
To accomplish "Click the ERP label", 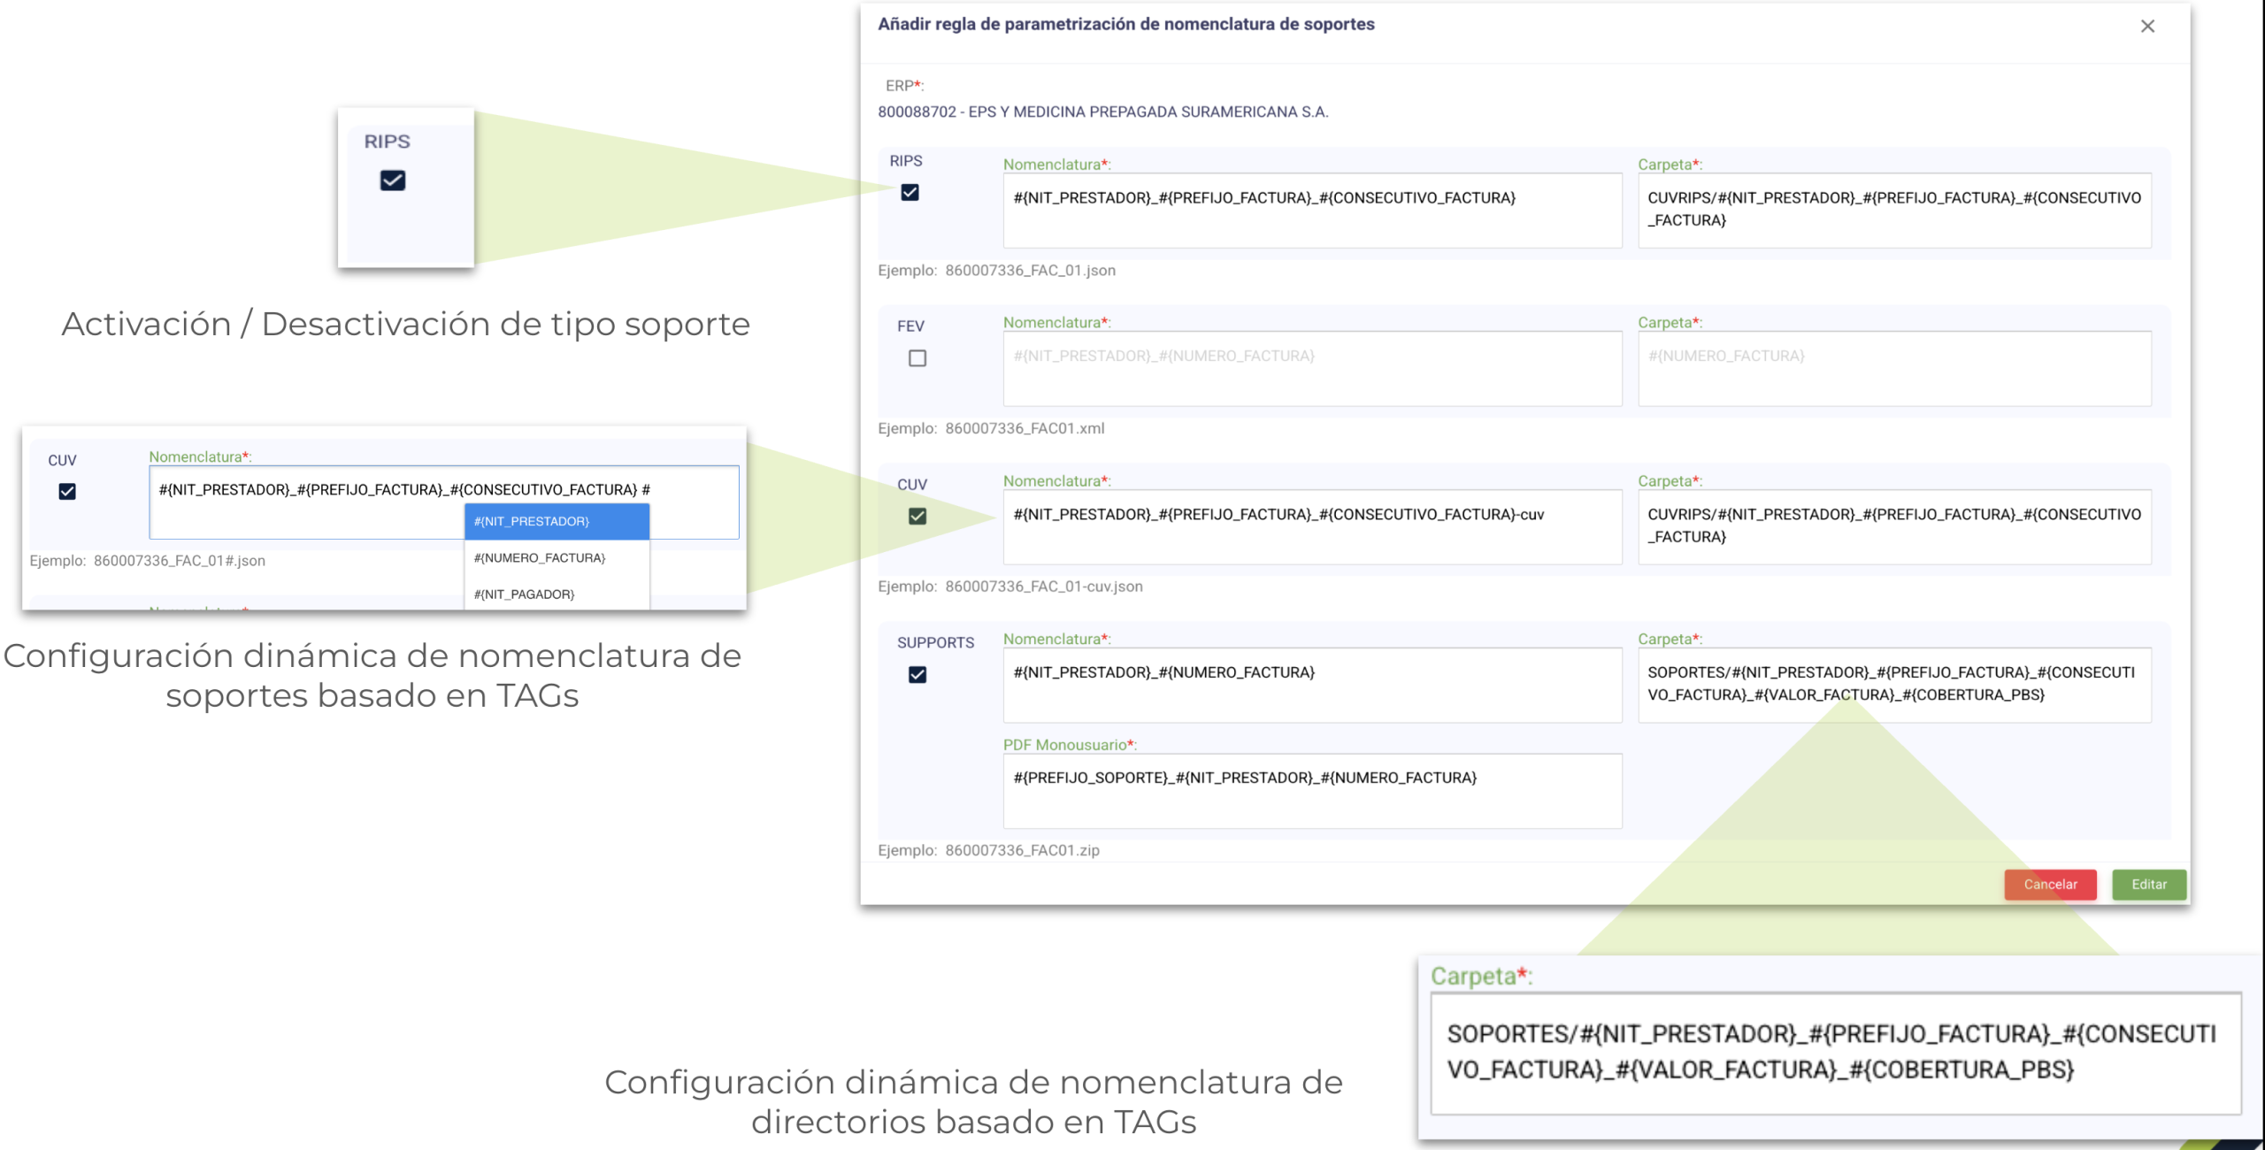I will (903, 86).
